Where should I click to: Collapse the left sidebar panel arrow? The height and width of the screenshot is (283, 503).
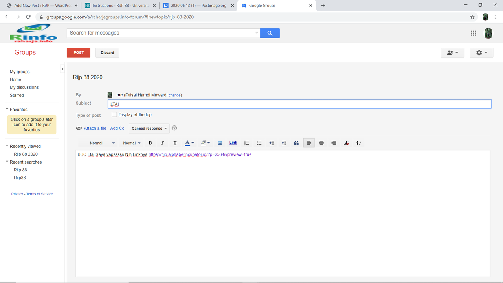62,69
